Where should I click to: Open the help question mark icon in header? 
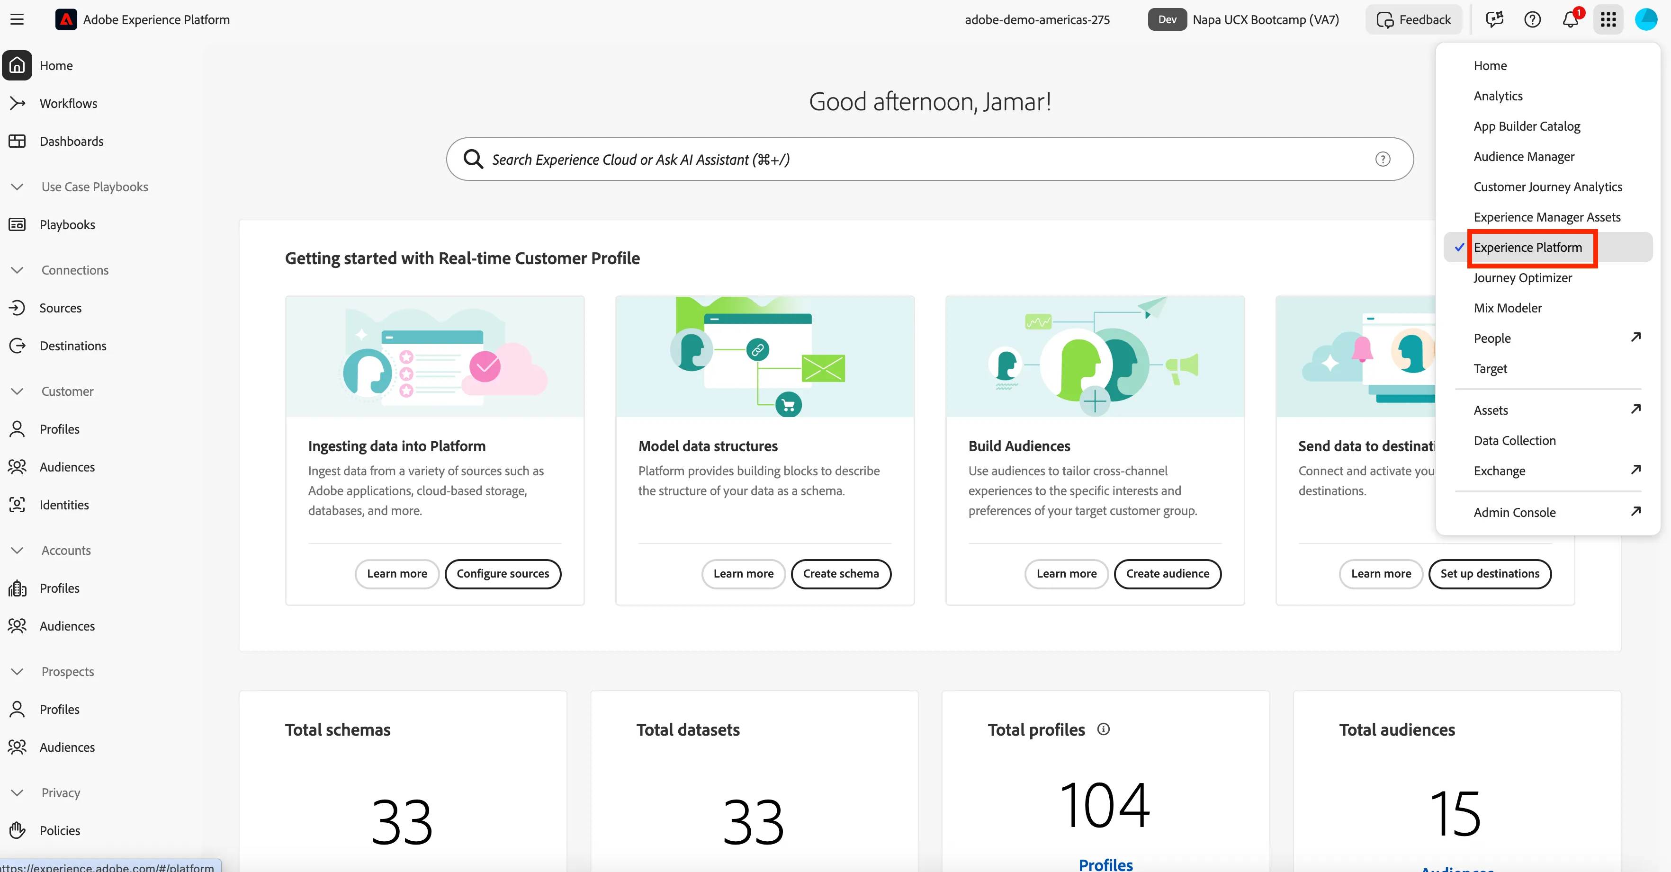[x=1532, y=19]
